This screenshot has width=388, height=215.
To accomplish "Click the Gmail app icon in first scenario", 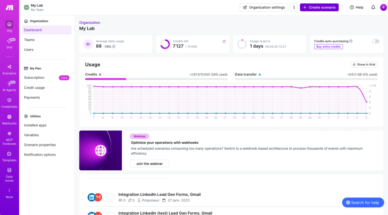I will pyautogui.click(x=98, y=197).
